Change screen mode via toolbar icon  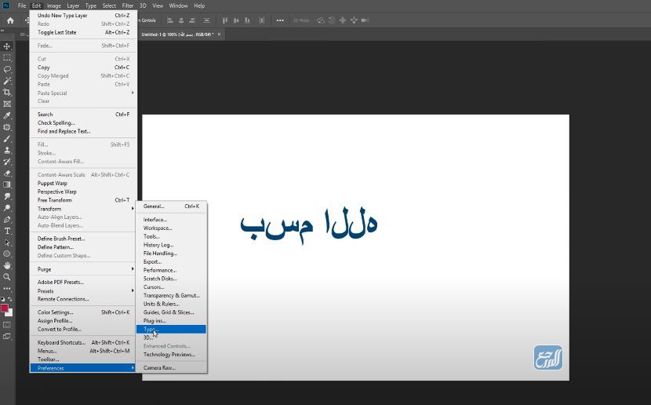pos(7,337)
